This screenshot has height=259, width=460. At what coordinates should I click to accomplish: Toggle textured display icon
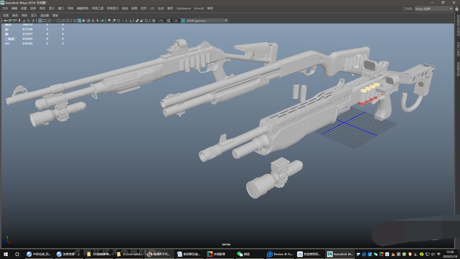93,21
